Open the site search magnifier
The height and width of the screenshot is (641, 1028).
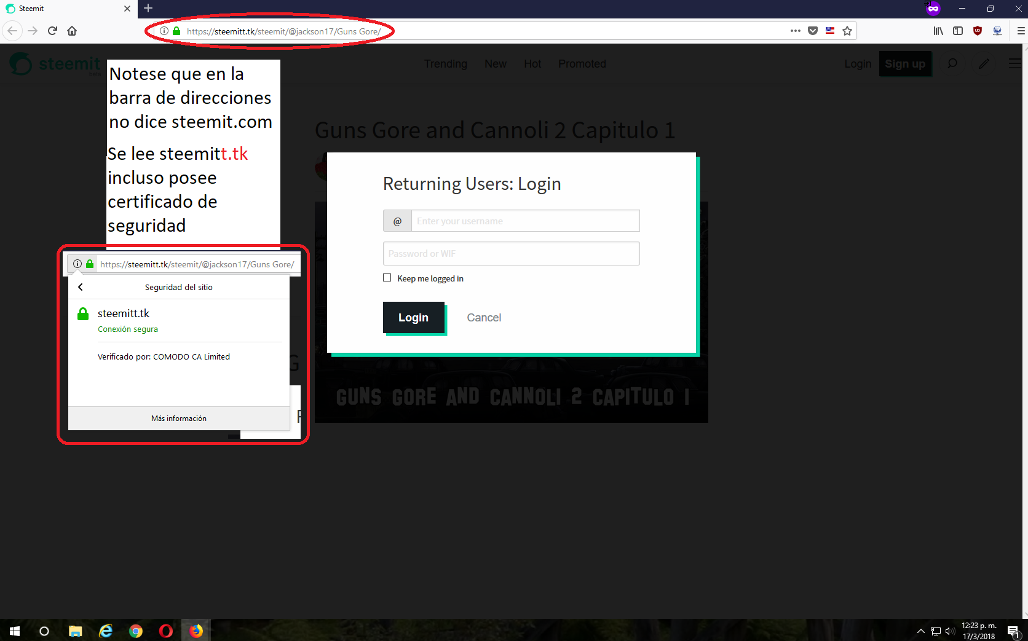[x=952, y=63]
